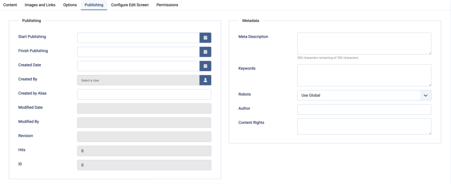Go to the Permissions tab
The height and width of the screenshot is (184, 451).
coord(167,5)
